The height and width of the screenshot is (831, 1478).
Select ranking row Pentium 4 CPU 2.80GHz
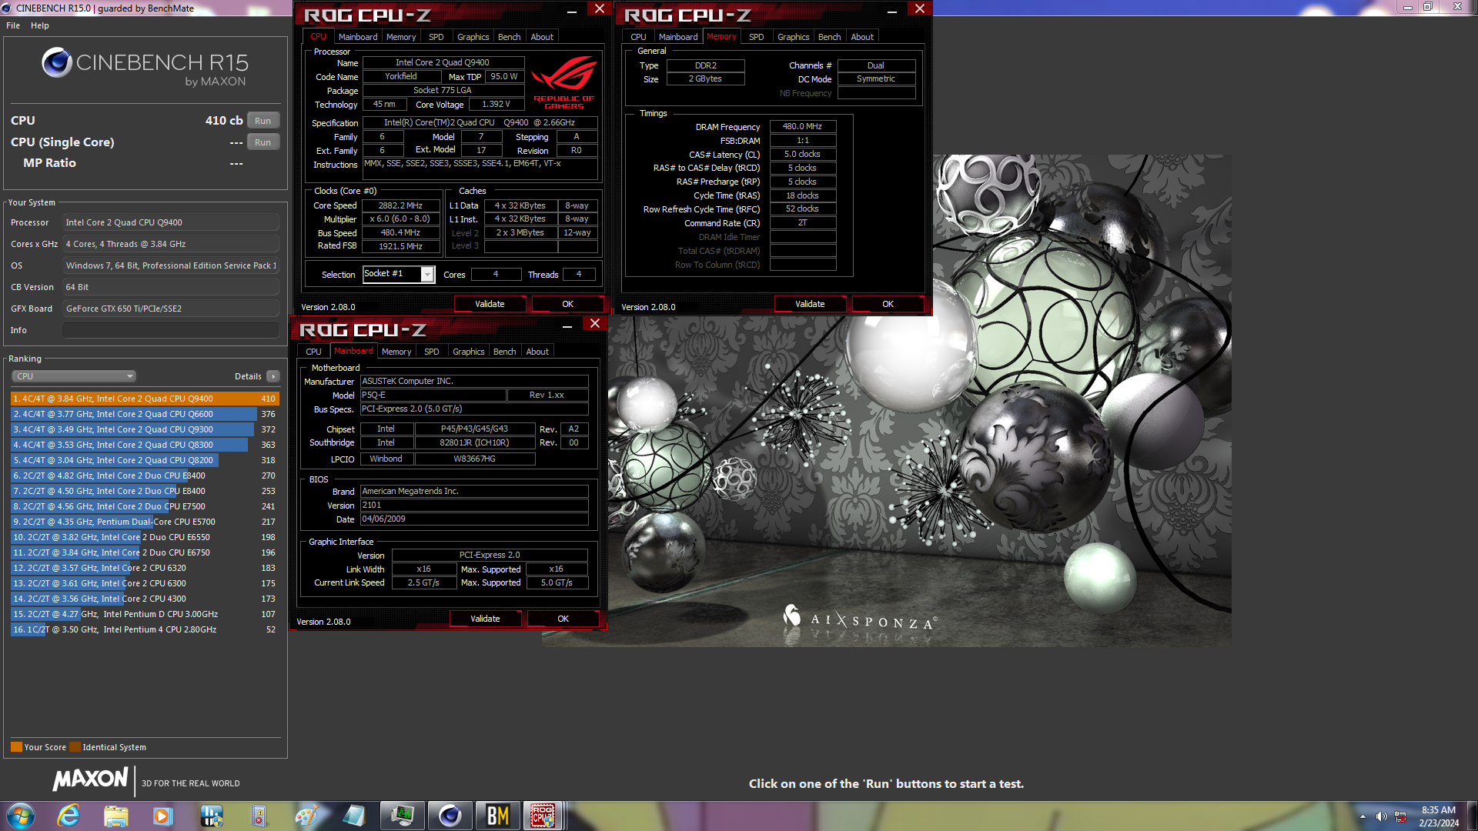pyautogui.click(x=145, y=629)
